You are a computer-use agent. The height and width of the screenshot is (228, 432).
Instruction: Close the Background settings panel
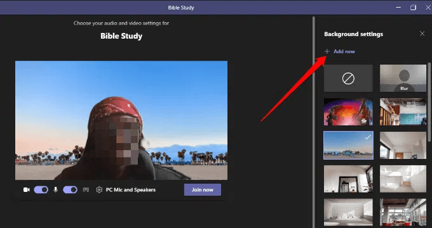click(x=422, y=34)
